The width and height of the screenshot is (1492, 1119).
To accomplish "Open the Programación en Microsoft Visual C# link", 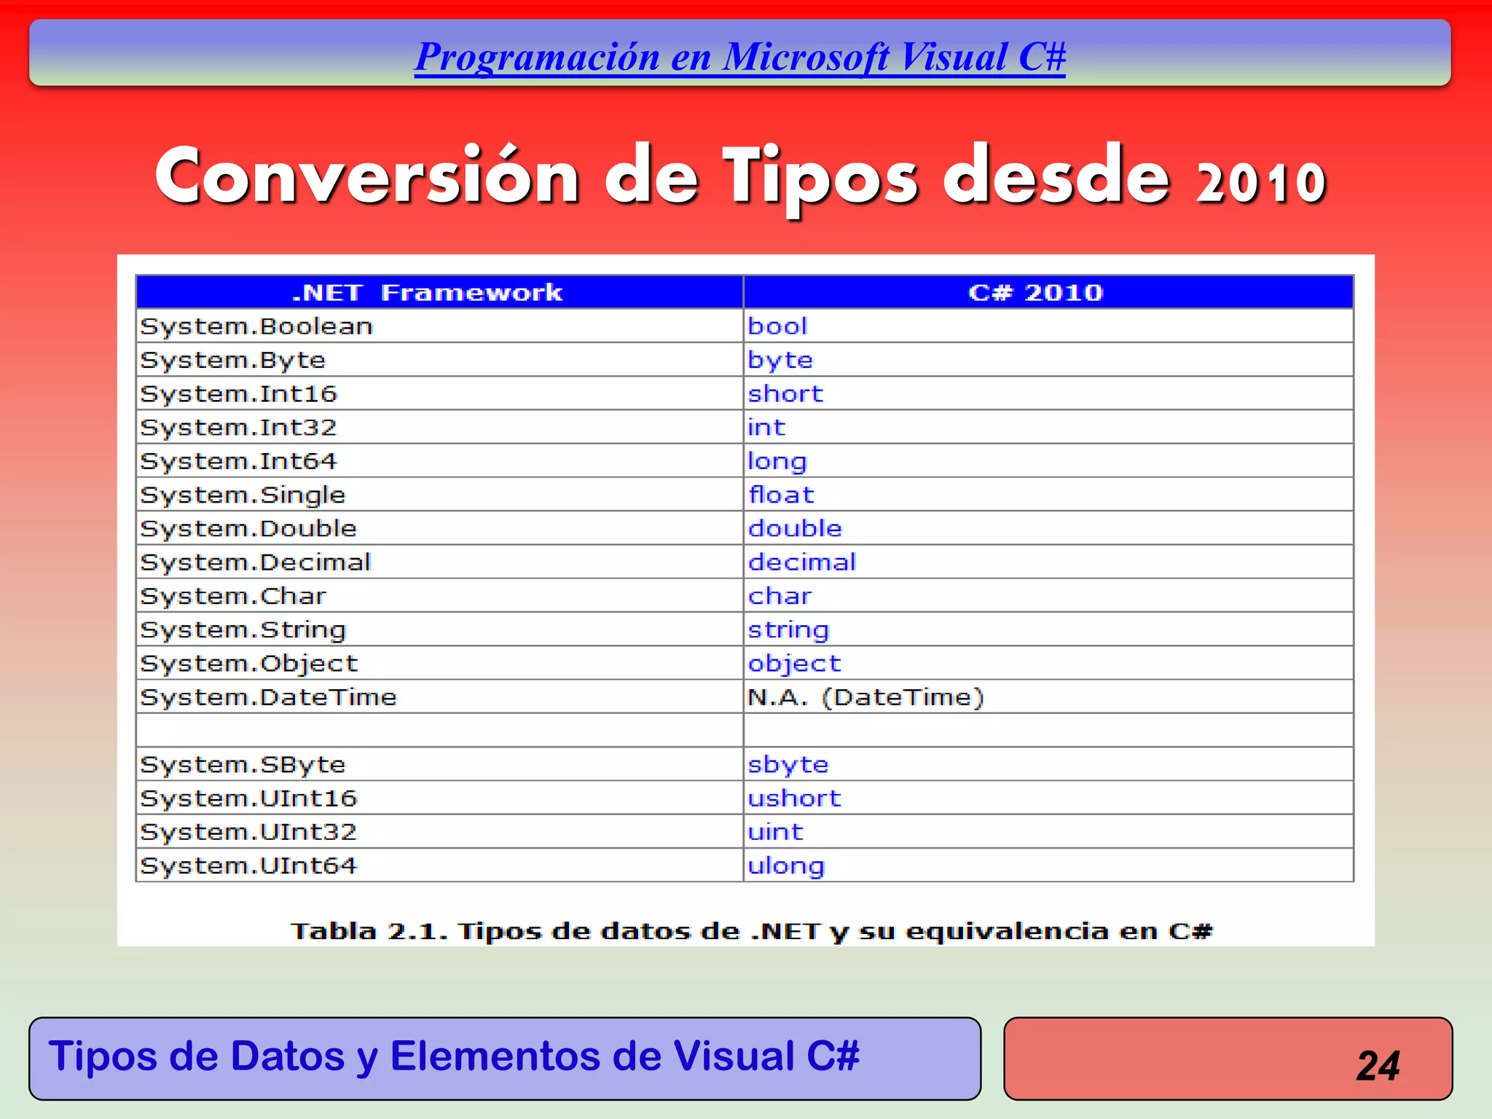I will 739,58.
